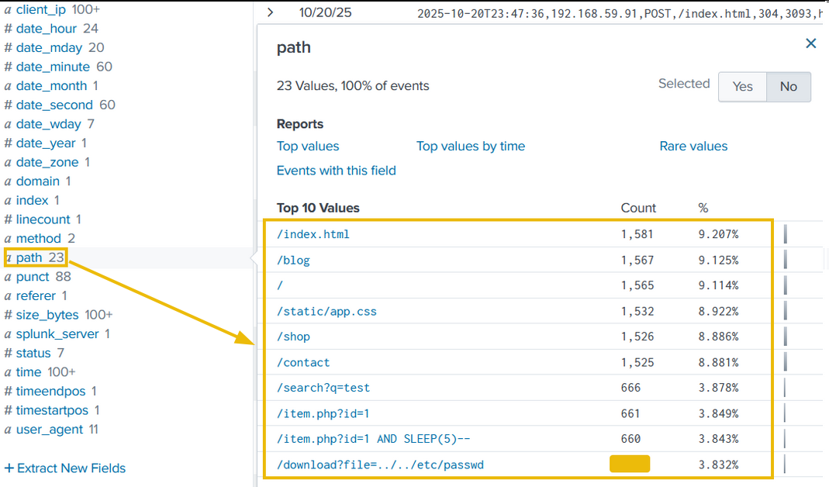Click Extract New Fields link

[65, 468]
